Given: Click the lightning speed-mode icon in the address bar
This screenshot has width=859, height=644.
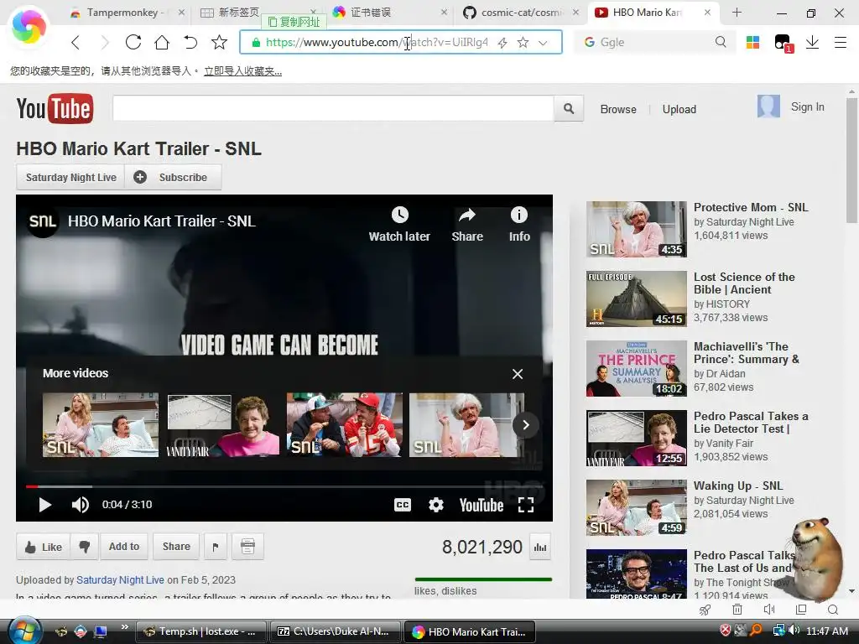Looking at the screenshot, I should 502,43.
